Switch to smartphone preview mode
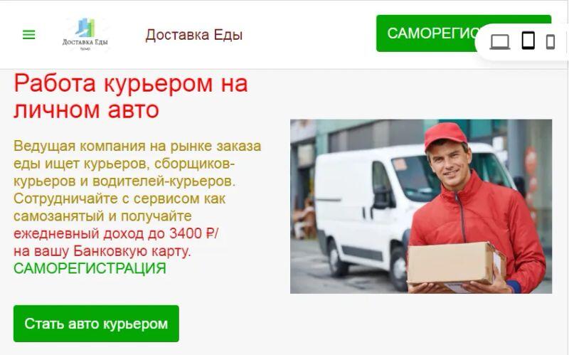This screenshot has width=569, height=355. 551,42
